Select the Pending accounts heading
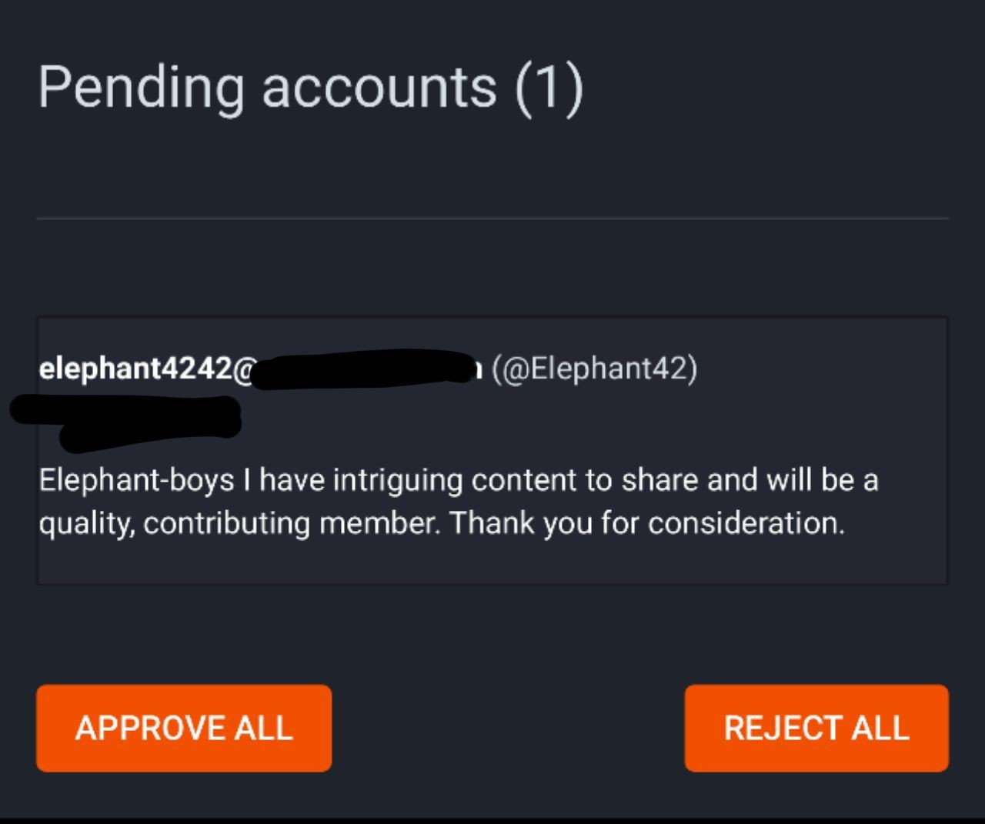Image resolution: width=985 pixels, height=824 pixels. [x=310, y=87]
